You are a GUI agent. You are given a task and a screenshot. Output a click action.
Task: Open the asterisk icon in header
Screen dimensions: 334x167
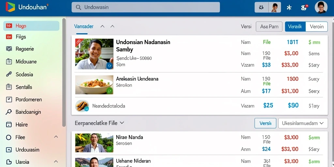point(289,8)
